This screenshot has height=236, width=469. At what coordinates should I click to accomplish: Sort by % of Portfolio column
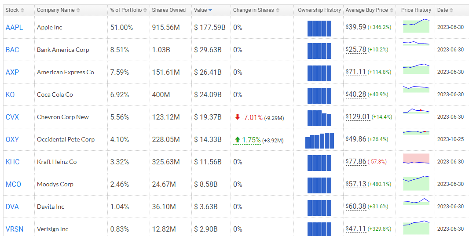coord(128,10)
